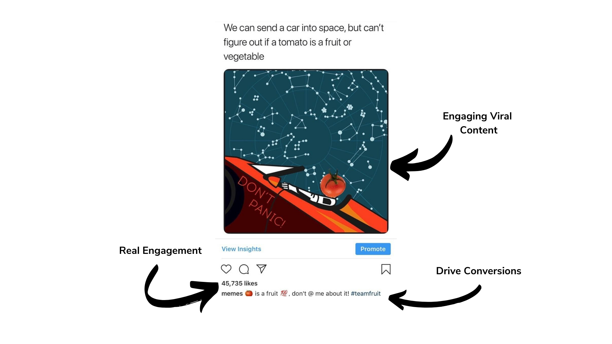Viewport: 612px width, 344px height.
Task: Click the Drive Conversions label
Action: (478, 271)
